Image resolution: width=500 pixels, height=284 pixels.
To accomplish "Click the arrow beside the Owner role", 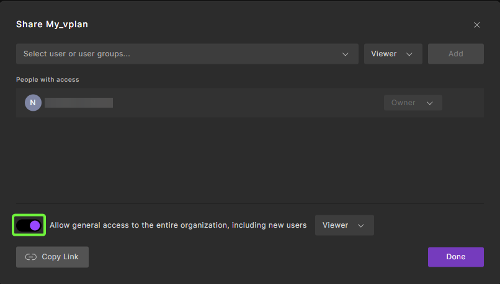I will pos(430,103).
